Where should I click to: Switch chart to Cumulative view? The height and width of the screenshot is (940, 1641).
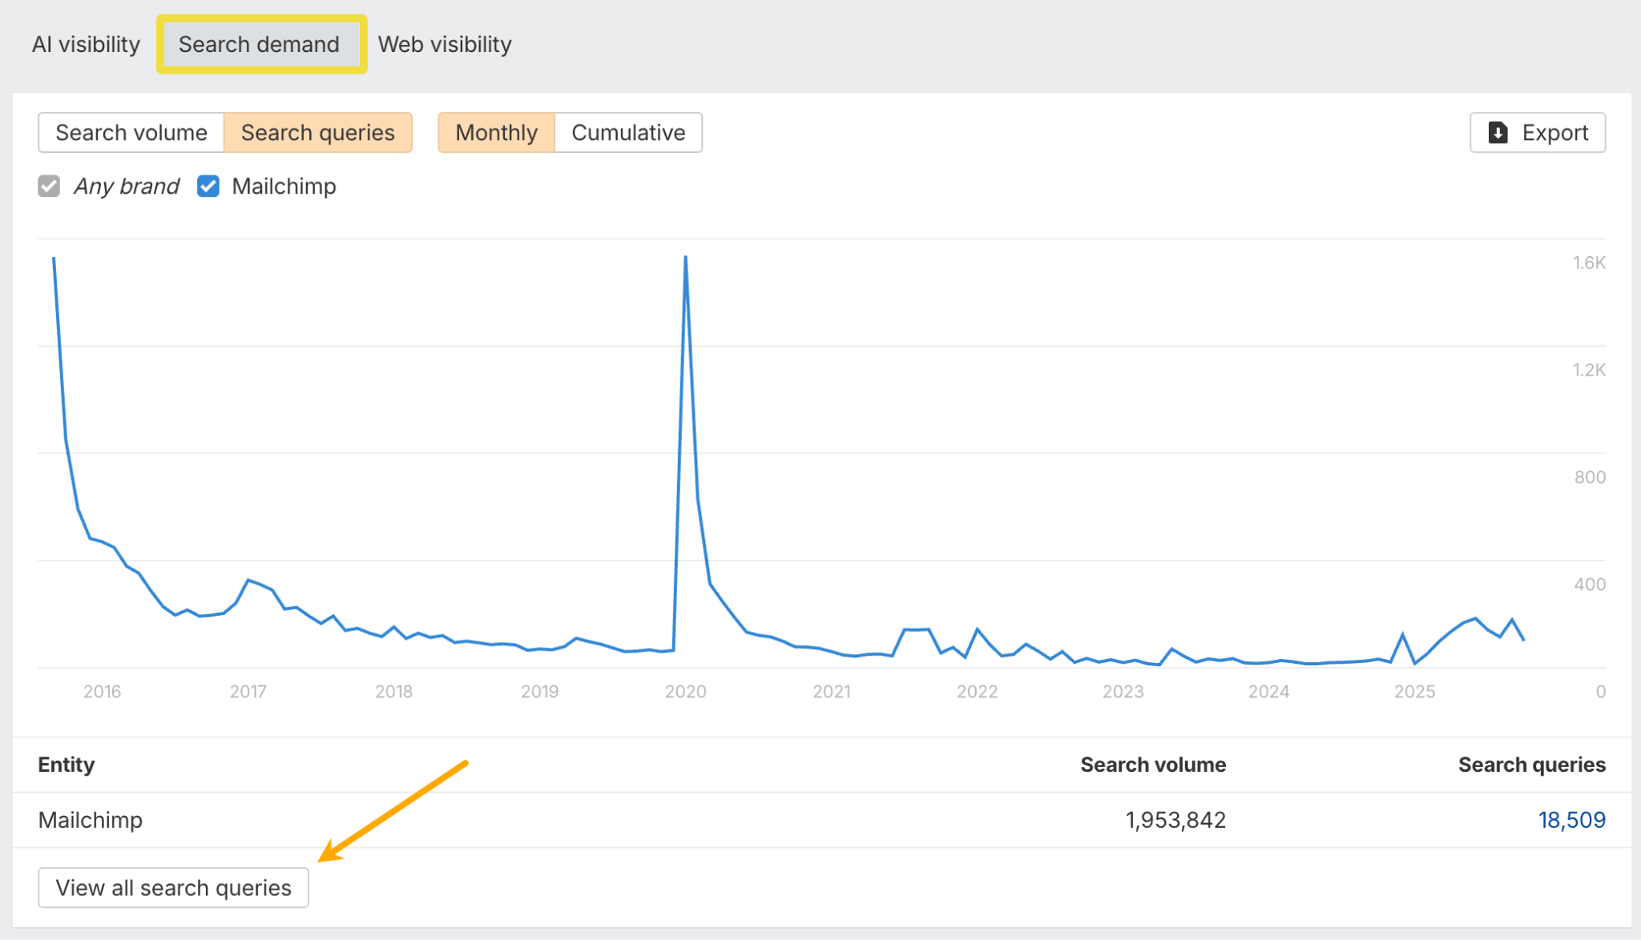[628, 132]
